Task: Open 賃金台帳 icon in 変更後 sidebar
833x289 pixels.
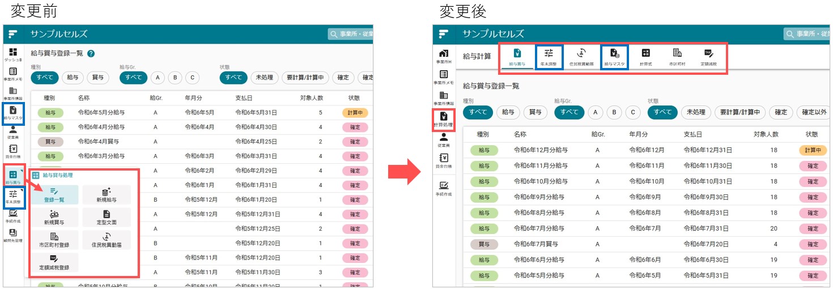Action: pos(444,161)
